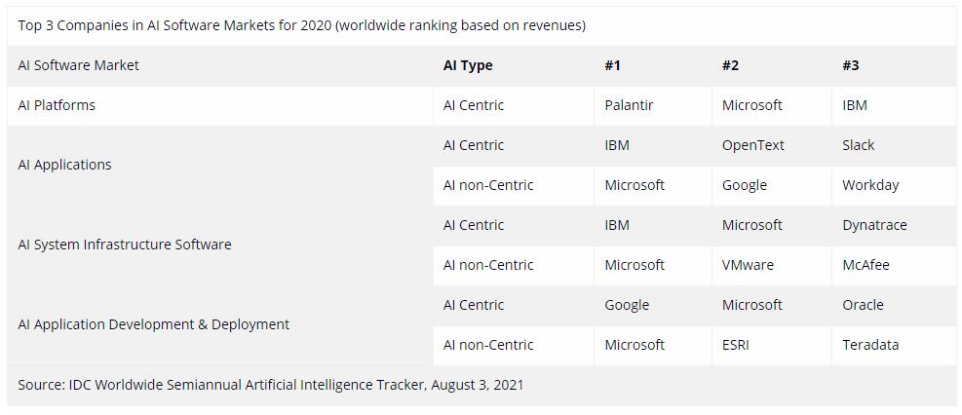Select the AI Software Market column header
Viewport: 962px width, 415px height.
coord(78,65)
